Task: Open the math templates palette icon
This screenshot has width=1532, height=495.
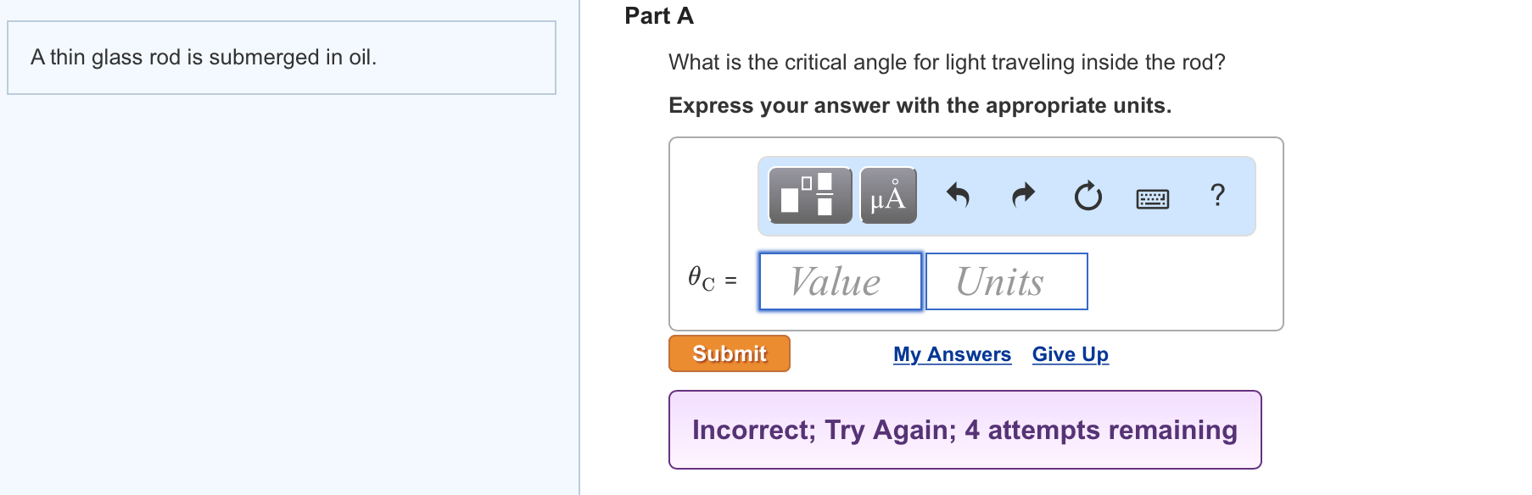Action: coord(809,196)
